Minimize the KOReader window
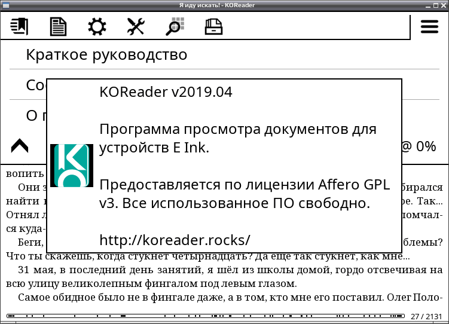 click(428, 5)
